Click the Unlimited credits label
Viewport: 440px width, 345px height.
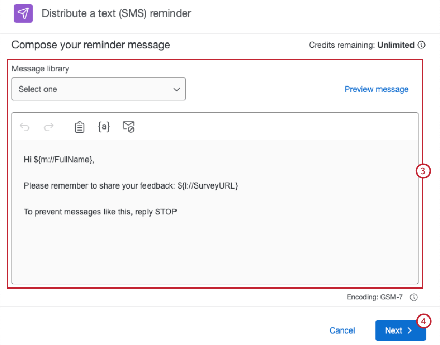pos(399,45)
